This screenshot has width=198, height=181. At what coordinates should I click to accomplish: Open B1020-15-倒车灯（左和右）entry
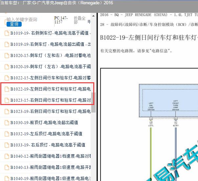(x=50, y=55)
